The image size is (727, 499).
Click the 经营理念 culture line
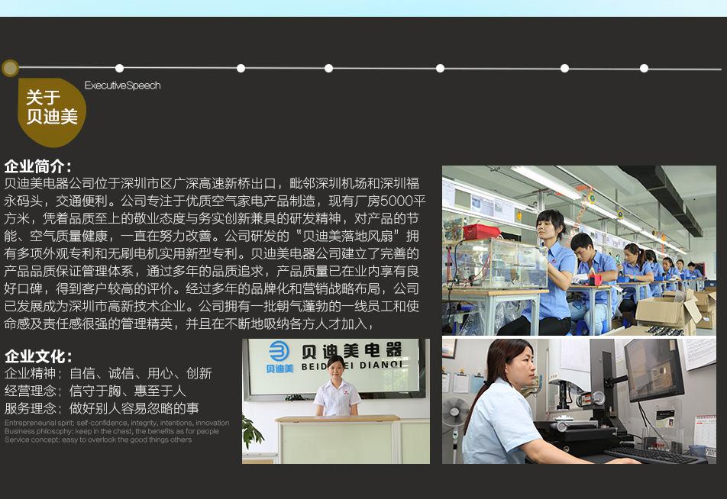click(x=95, y=391)
